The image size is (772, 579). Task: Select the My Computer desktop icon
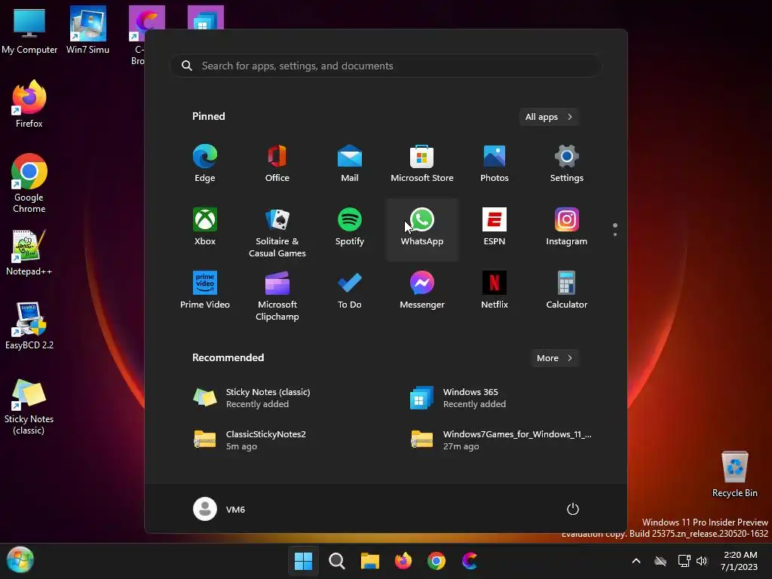(x=29, y=30)
